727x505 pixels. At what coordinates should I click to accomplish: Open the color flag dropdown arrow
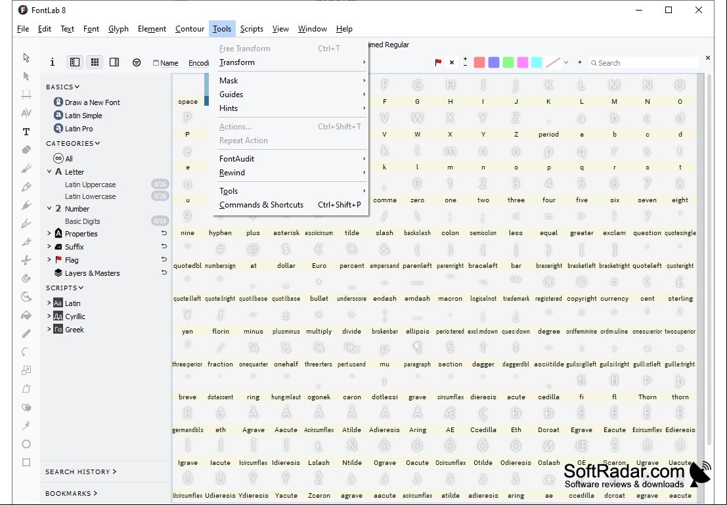566,62
